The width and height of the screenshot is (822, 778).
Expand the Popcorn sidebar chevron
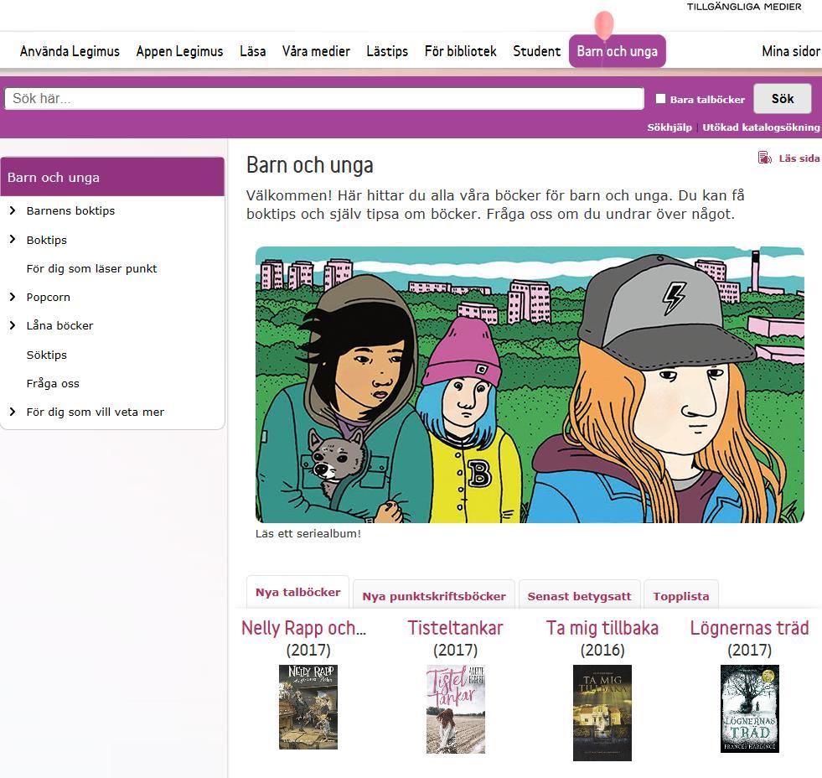pos(13,297)
